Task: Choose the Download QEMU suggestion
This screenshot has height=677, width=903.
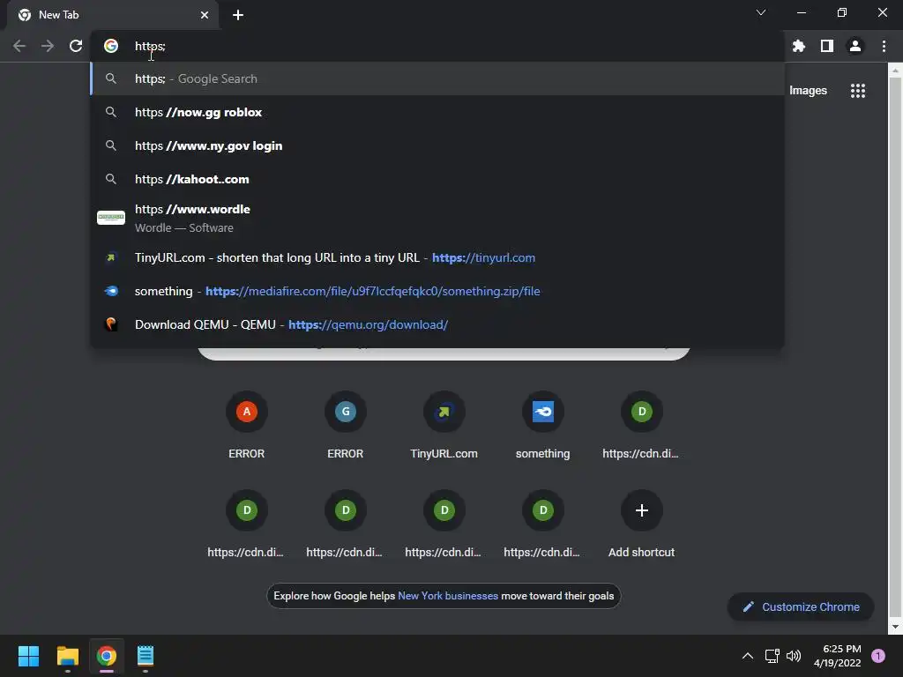Action: [437, 324]
